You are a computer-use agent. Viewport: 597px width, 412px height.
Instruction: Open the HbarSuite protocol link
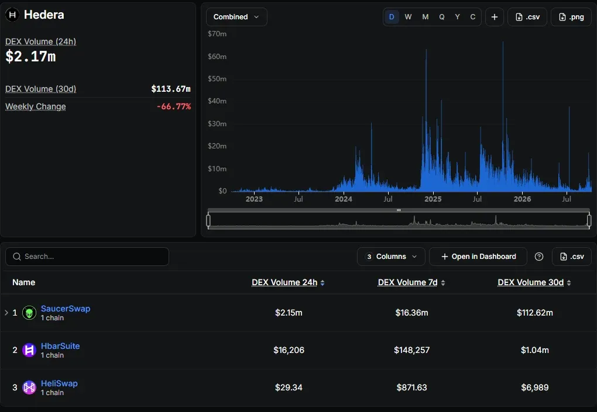click(x=60, y=346)
